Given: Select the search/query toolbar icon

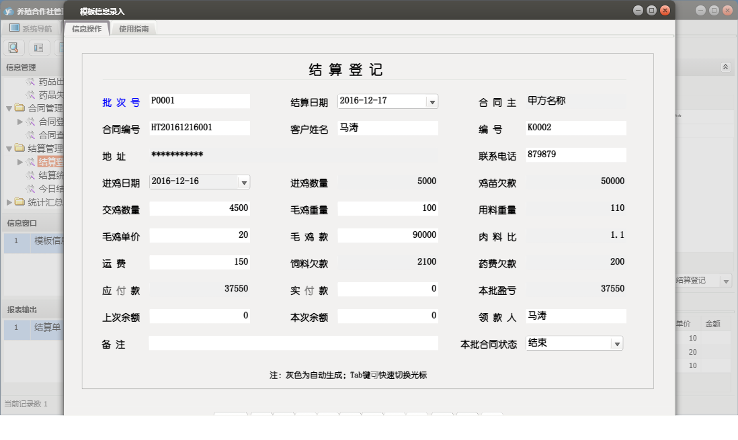Looking at the screenshot, I should 13,47.
